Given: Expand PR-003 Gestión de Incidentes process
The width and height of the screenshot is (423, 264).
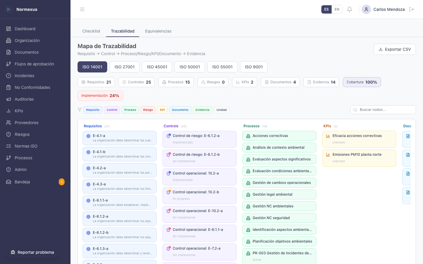Looking at the screenshot, I should tap(279, 256).
